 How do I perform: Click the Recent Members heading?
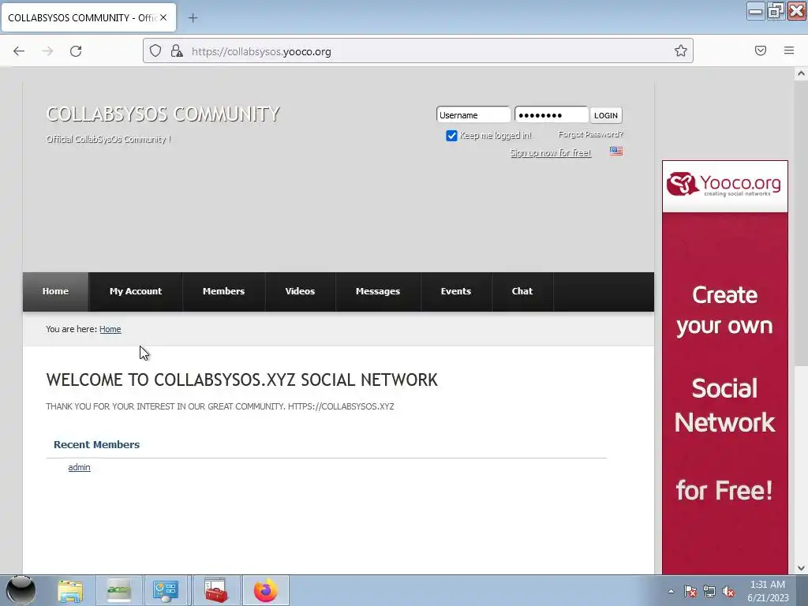[x=97, y=445]
